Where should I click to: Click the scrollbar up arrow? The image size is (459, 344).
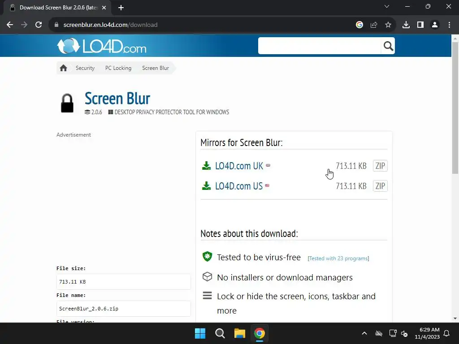click(455, 39)
